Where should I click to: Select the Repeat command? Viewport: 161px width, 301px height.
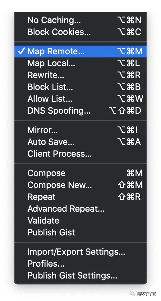(80, 197)
